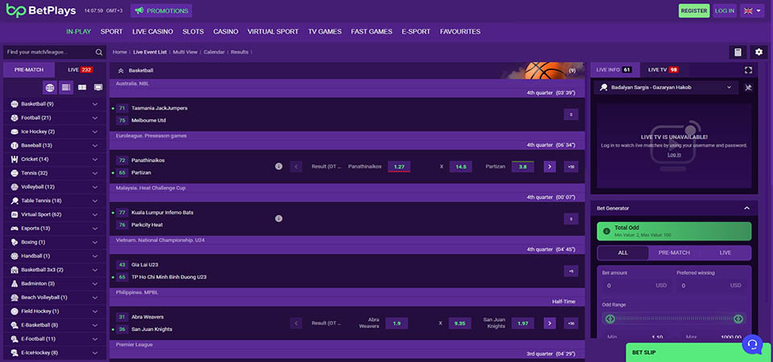The image size is (773, 362).
Task: Expand Volleyball (12) in sidebar
Action: pos(54,187)
